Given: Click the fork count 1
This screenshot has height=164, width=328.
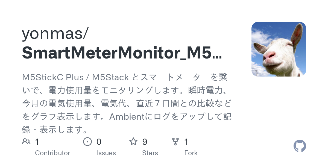Looking at the screenshot, I should click(186, 142).
